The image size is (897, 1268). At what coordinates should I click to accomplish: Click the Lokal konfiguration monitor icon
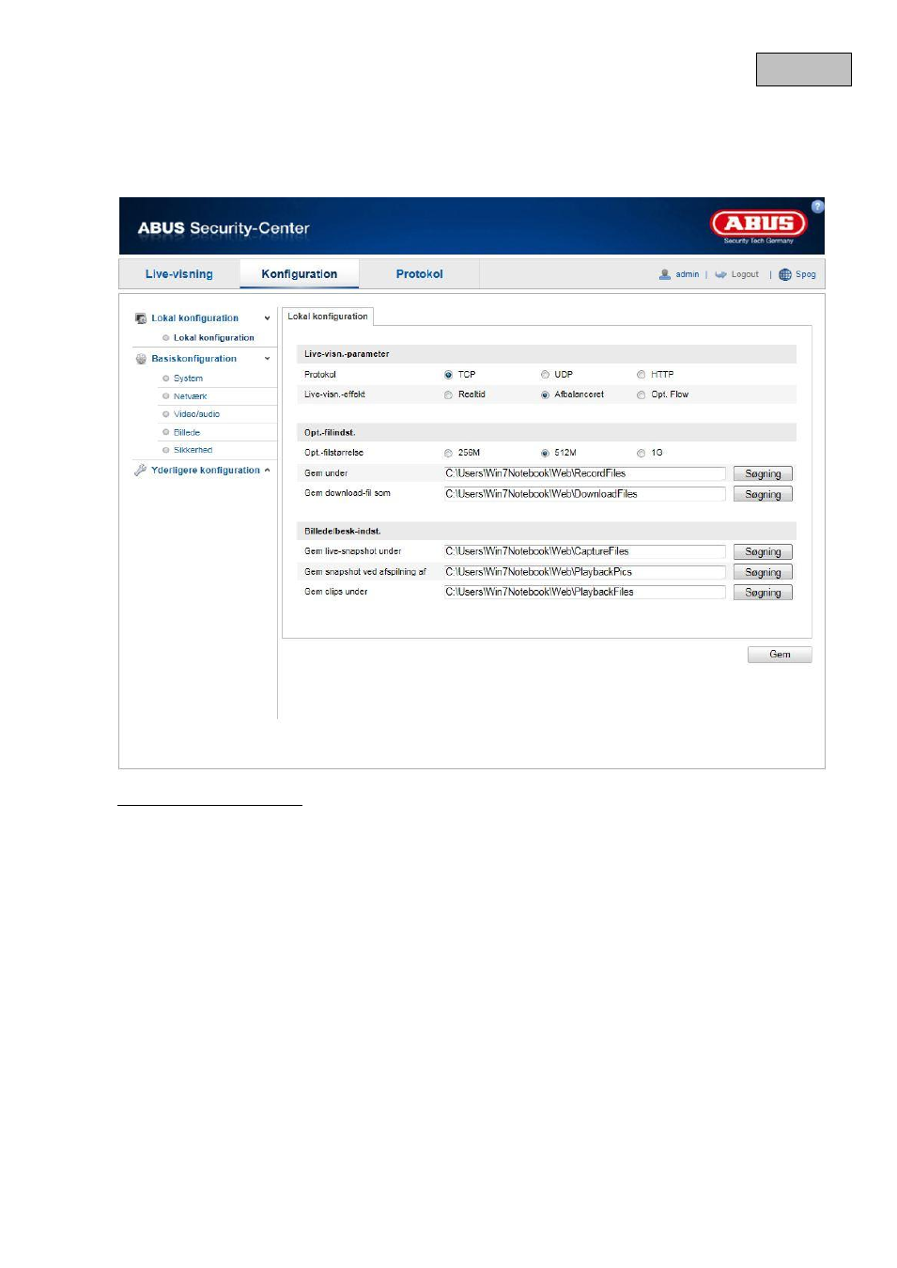pos(141,318)
